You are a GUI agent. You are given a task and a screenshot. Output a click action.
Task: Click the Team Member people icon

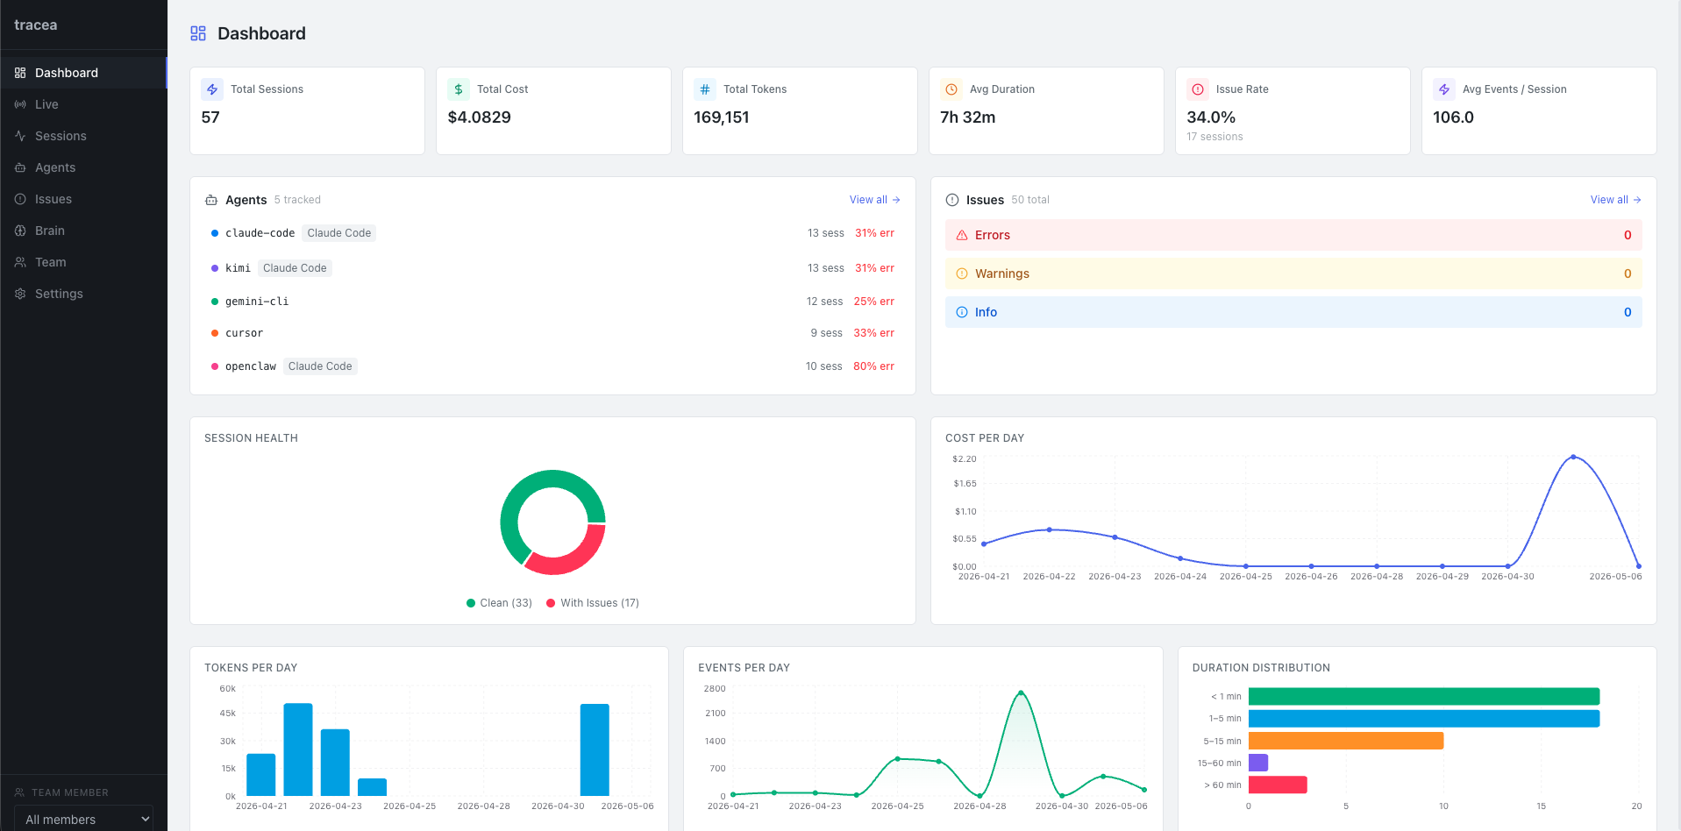point(19,792)
